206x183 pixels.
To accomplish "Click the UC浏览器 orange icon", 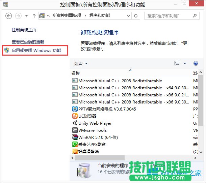I will click(x=75, y=116).
